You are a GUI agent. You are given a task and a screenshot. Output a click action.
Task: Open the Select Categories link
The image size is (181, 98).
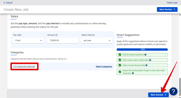click(104, 66)
